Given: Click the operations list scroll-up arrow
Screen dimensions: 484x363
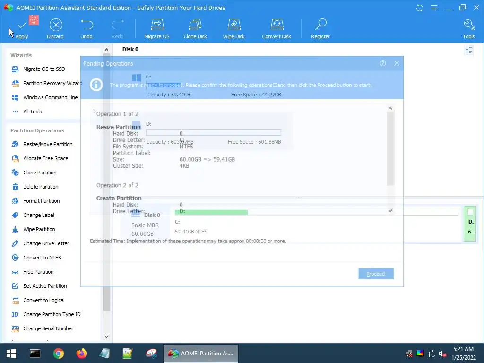Looking at the screenshot, I should [390, 108].
